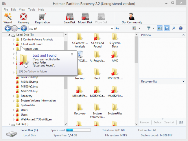Close the Preview panel
The image size is (188, 141).
(183, 35)
